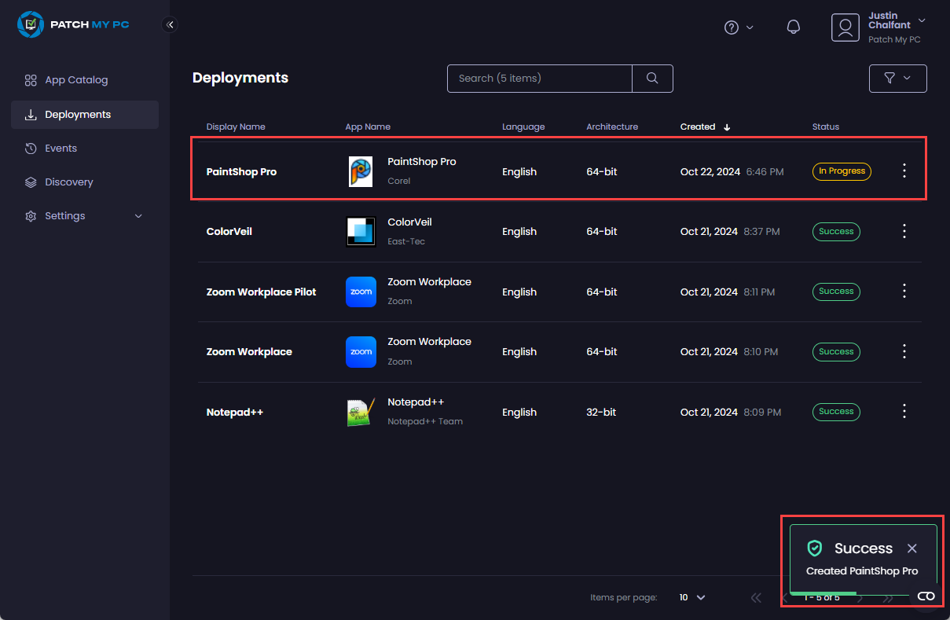
Task: Select the App Catalog grid icon
Action: point(30,79)
